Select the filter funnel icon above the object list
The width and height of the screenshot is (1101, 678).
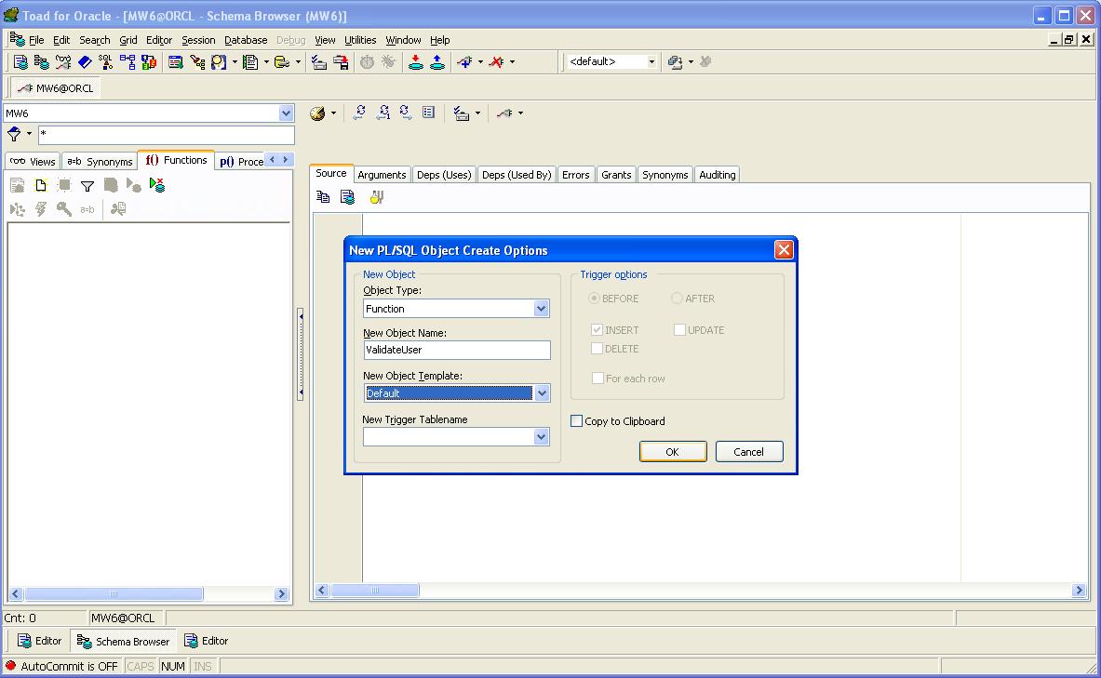coord(87,185)
